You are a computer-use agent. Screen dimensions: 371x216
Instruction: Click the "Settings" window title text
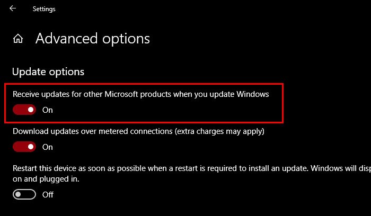tap(44, 9)
